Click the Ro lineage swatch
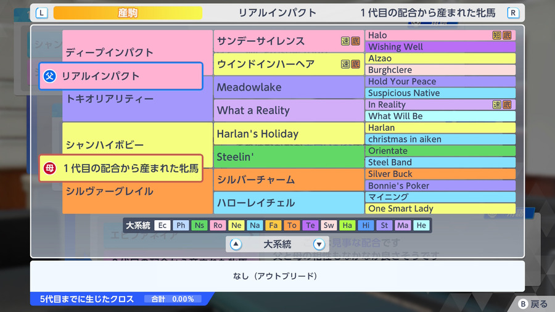 [218, 225]
